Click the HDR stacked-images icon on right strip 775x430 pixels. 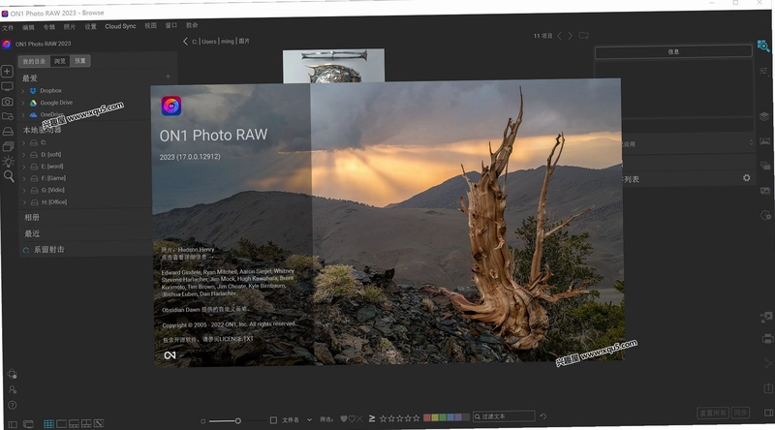(765, 166)
